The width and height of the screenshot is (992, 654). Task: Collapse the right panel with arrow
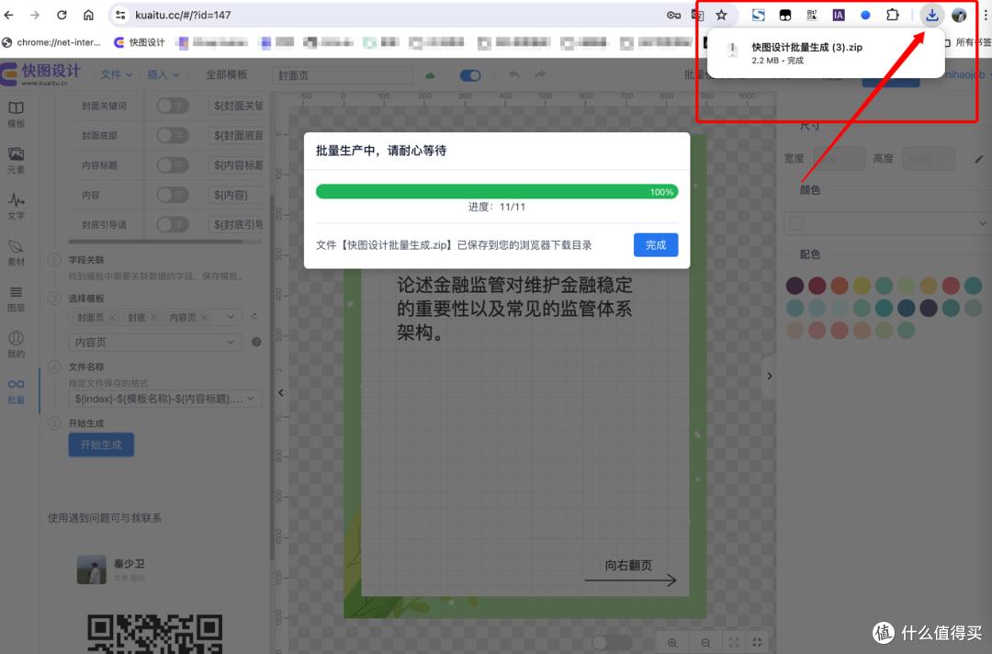[x=770, y=376]
